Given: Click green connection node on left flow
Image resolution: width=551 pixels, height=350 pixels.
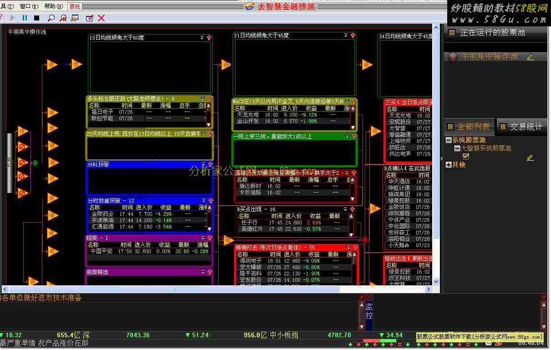Looking at the screenshot, I should pos(35,162).
